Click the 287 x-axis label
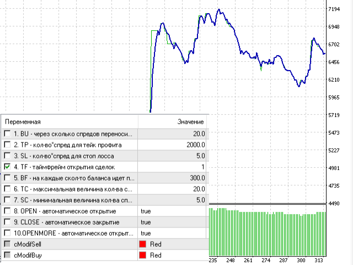This screenshot has height=265, width=353. click(284, 261)
